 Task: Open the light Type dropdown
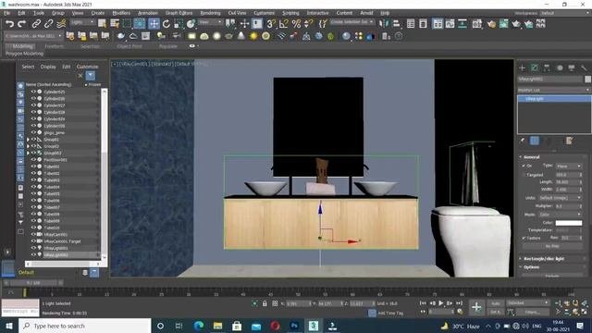tap(569, 166)
